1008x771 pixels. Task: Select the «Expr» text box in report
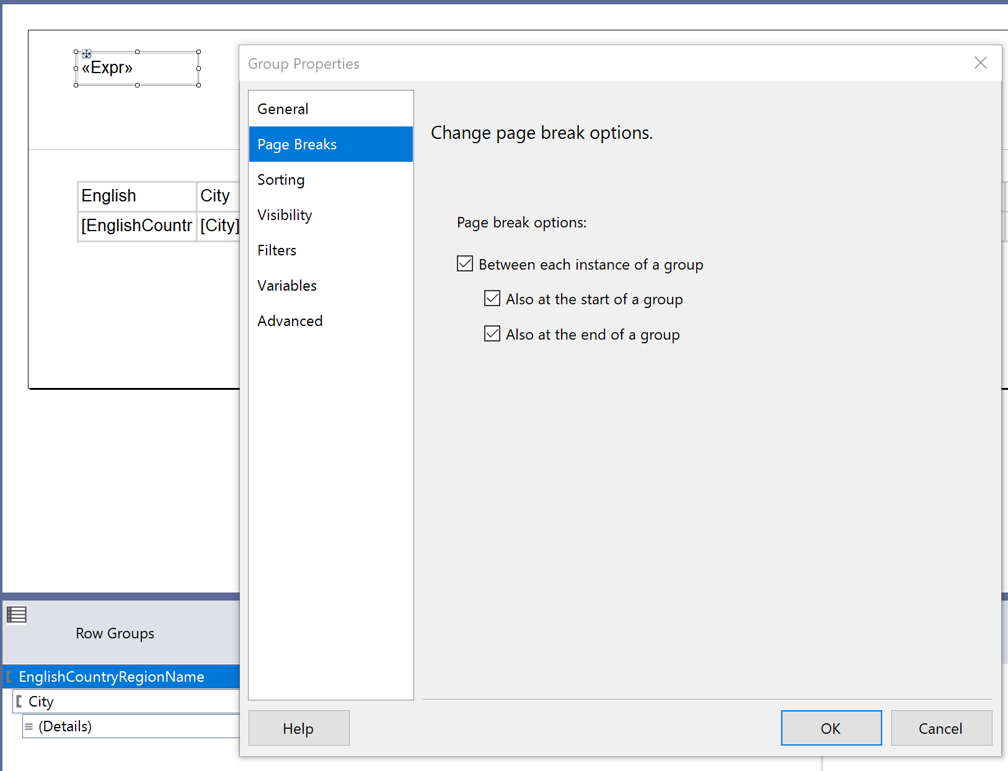point(138,69)
